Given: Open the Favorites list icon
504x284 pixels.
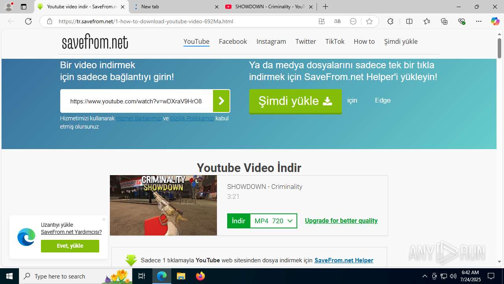Looking at the screenshot, I should (427, 21).
